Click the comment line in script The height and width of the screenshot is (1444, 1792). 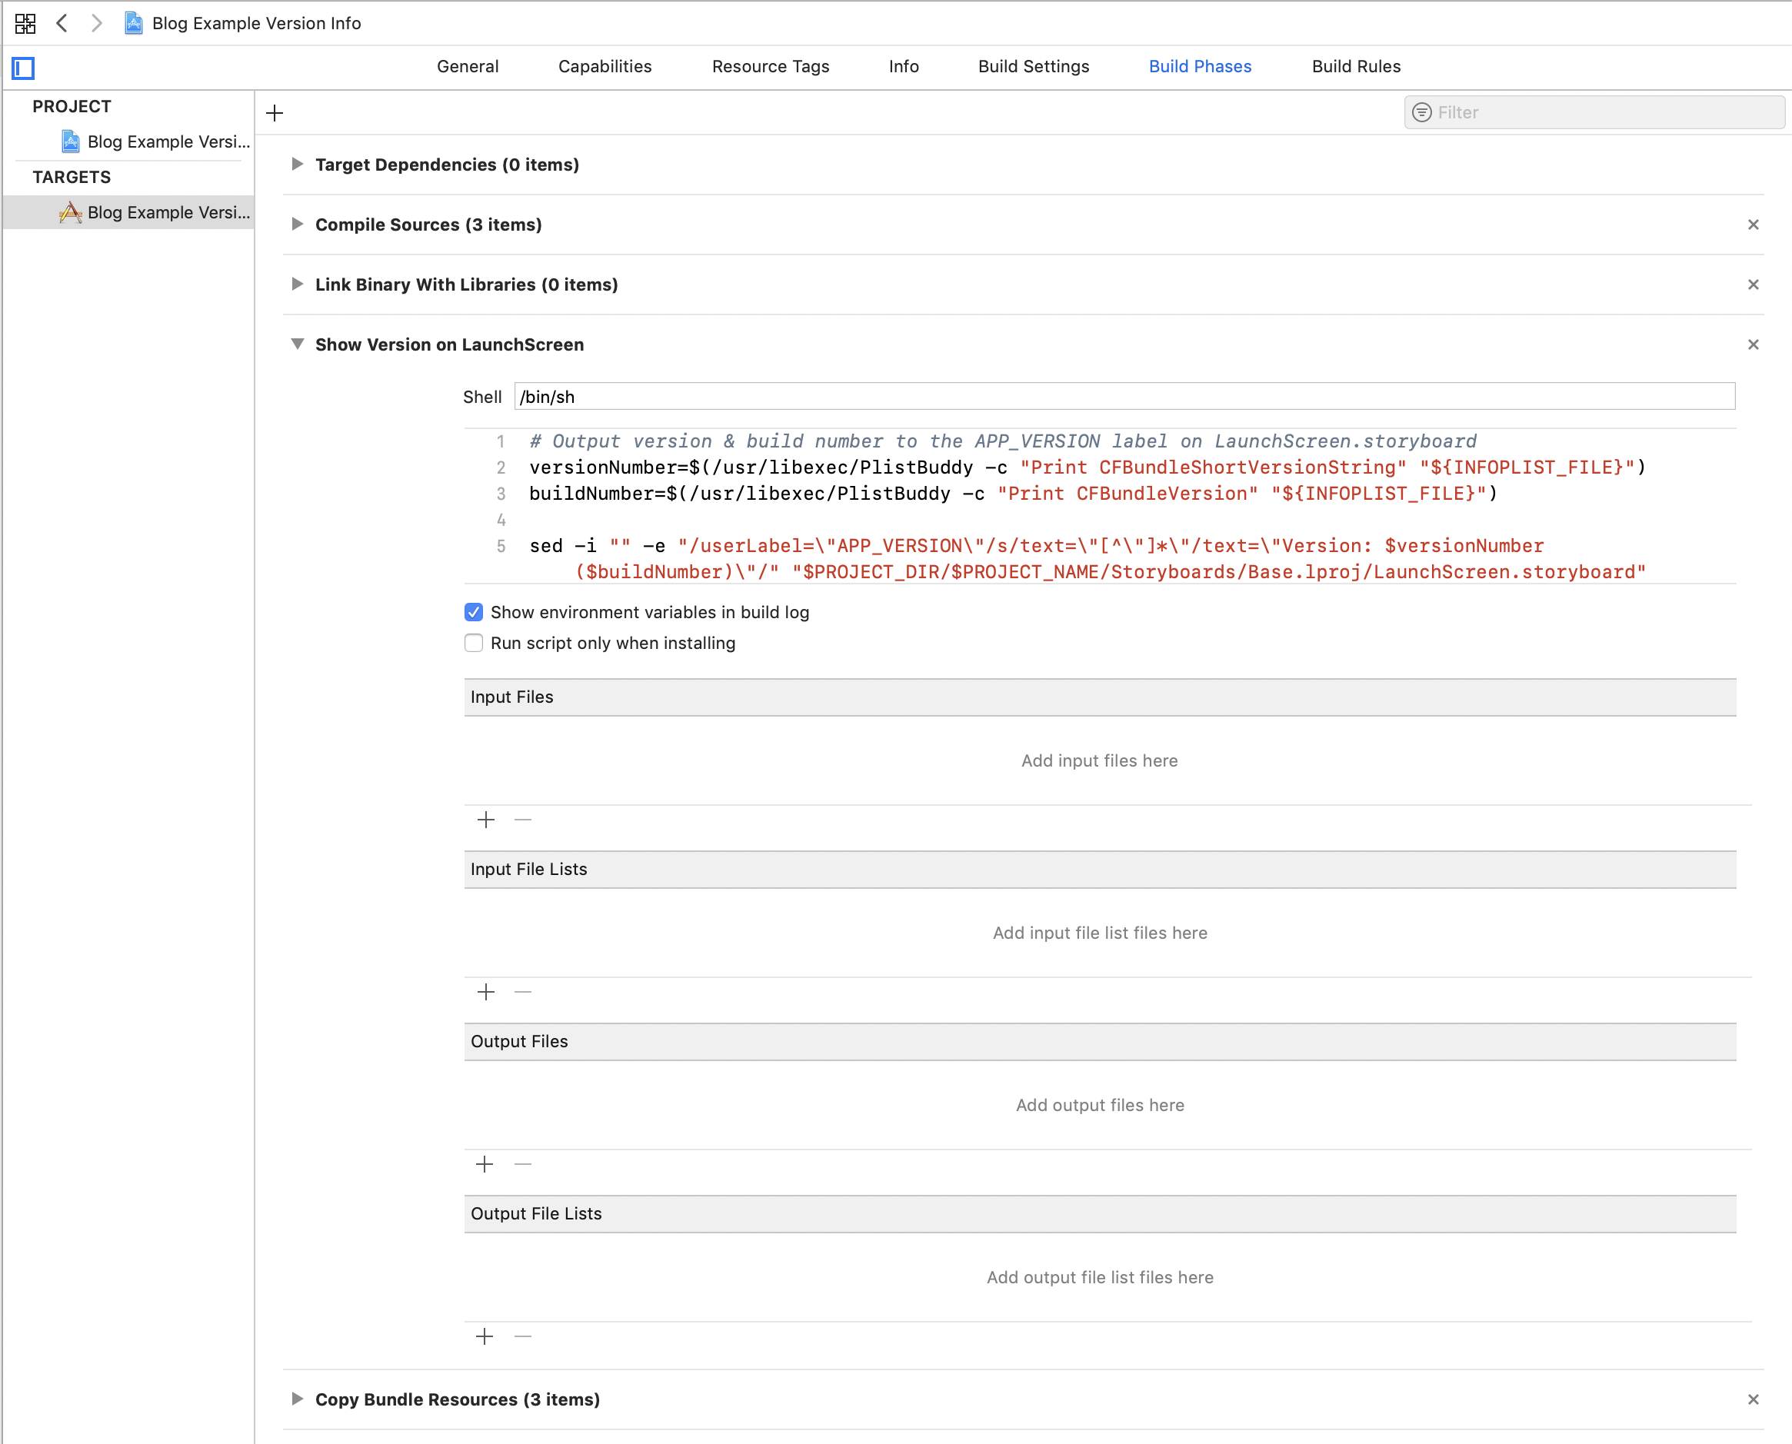pyautogui.click(x=1004, y=441)
